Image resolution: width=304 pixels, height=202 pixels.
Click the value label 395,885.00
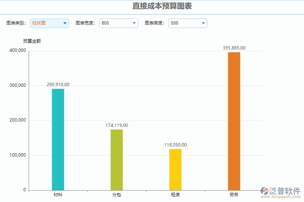(x=234, y=48)
